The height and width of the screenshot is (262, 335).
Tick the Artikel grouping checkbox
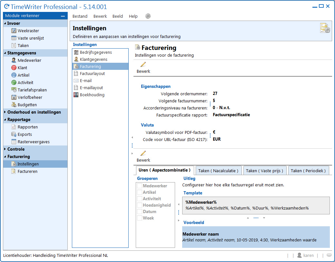tap(140, 192)
